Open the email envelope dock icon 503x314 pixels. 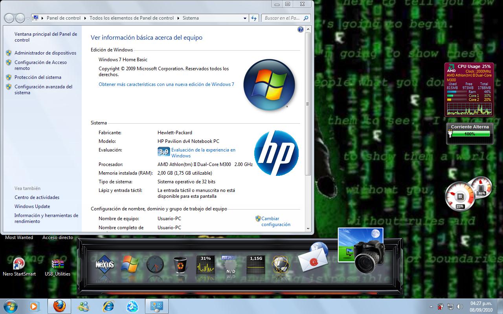pos(313,257)
